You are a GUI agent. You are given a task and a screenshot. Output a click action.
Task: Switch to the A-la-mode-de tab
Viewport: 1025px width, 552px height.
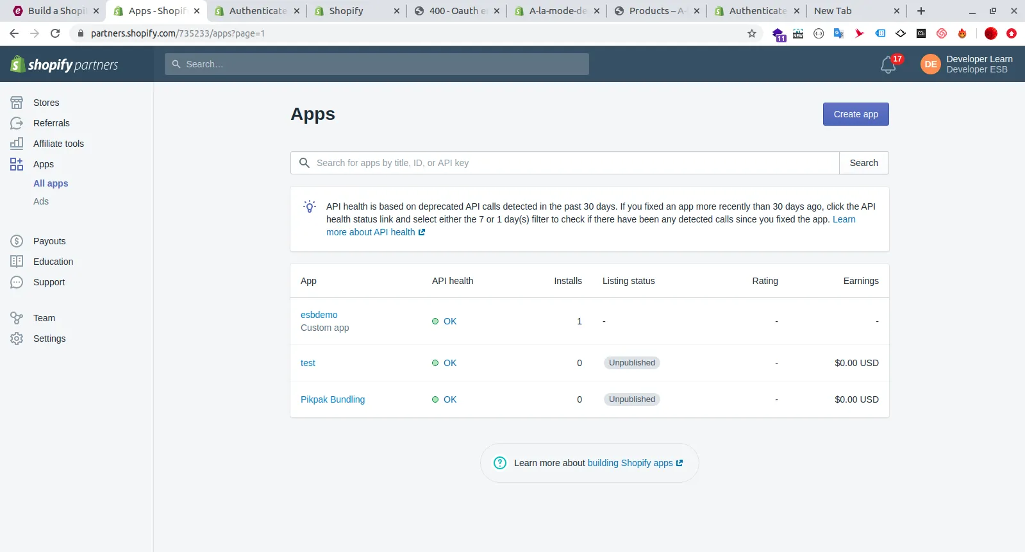tap(556, 11)
